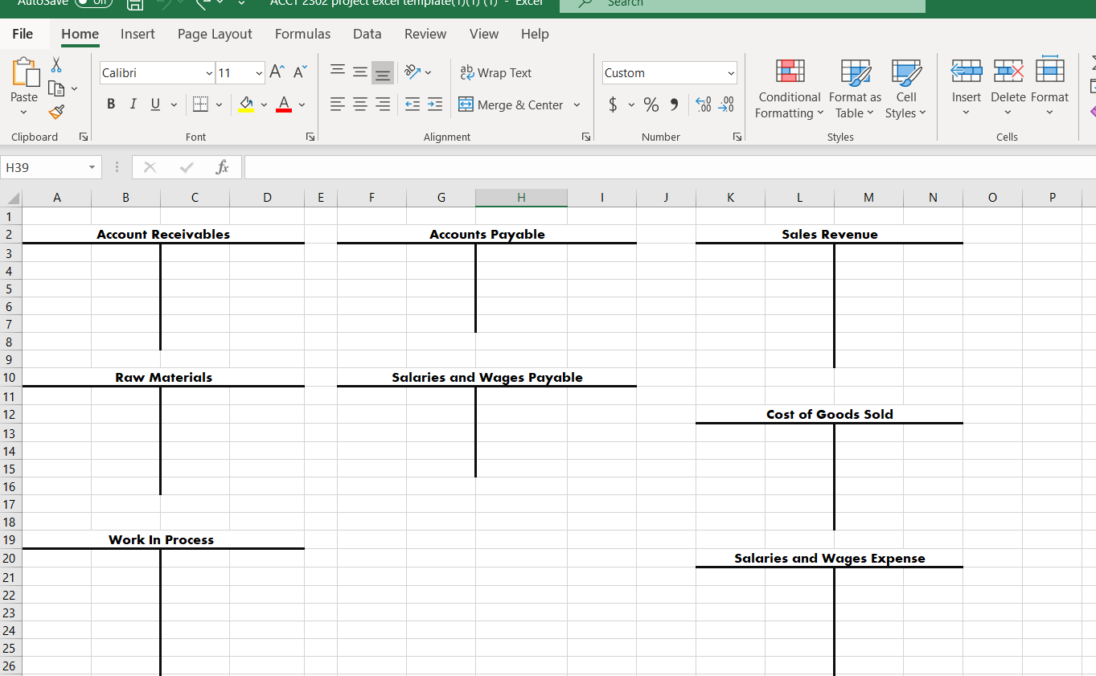Click the Search box at the top
The image size is (1096, 676).
pyautogui.click(x=741, y=5)
